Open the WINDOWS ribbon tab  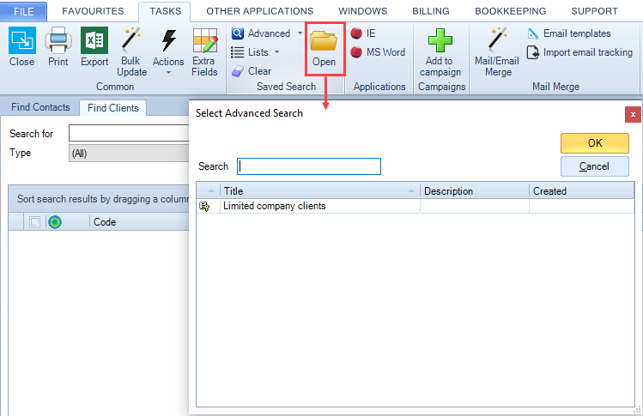(363, 11)
